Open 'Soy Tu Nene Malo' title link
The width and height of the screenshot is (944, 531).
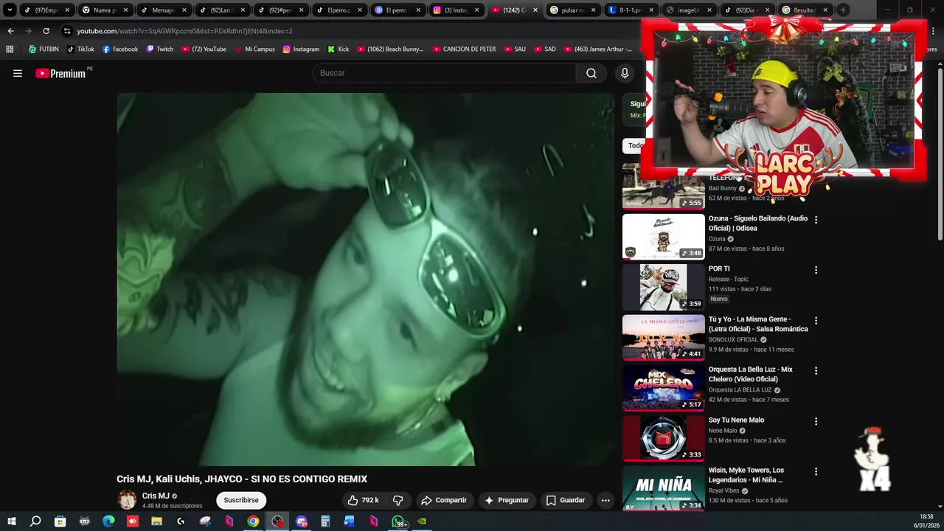pyautogui.click(x=736, y=420)
